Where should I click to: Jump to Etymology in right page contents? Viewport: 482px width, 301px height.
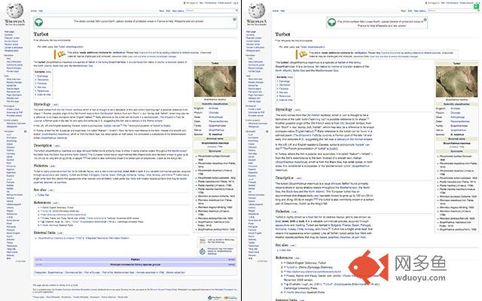[x=285, y=81]
